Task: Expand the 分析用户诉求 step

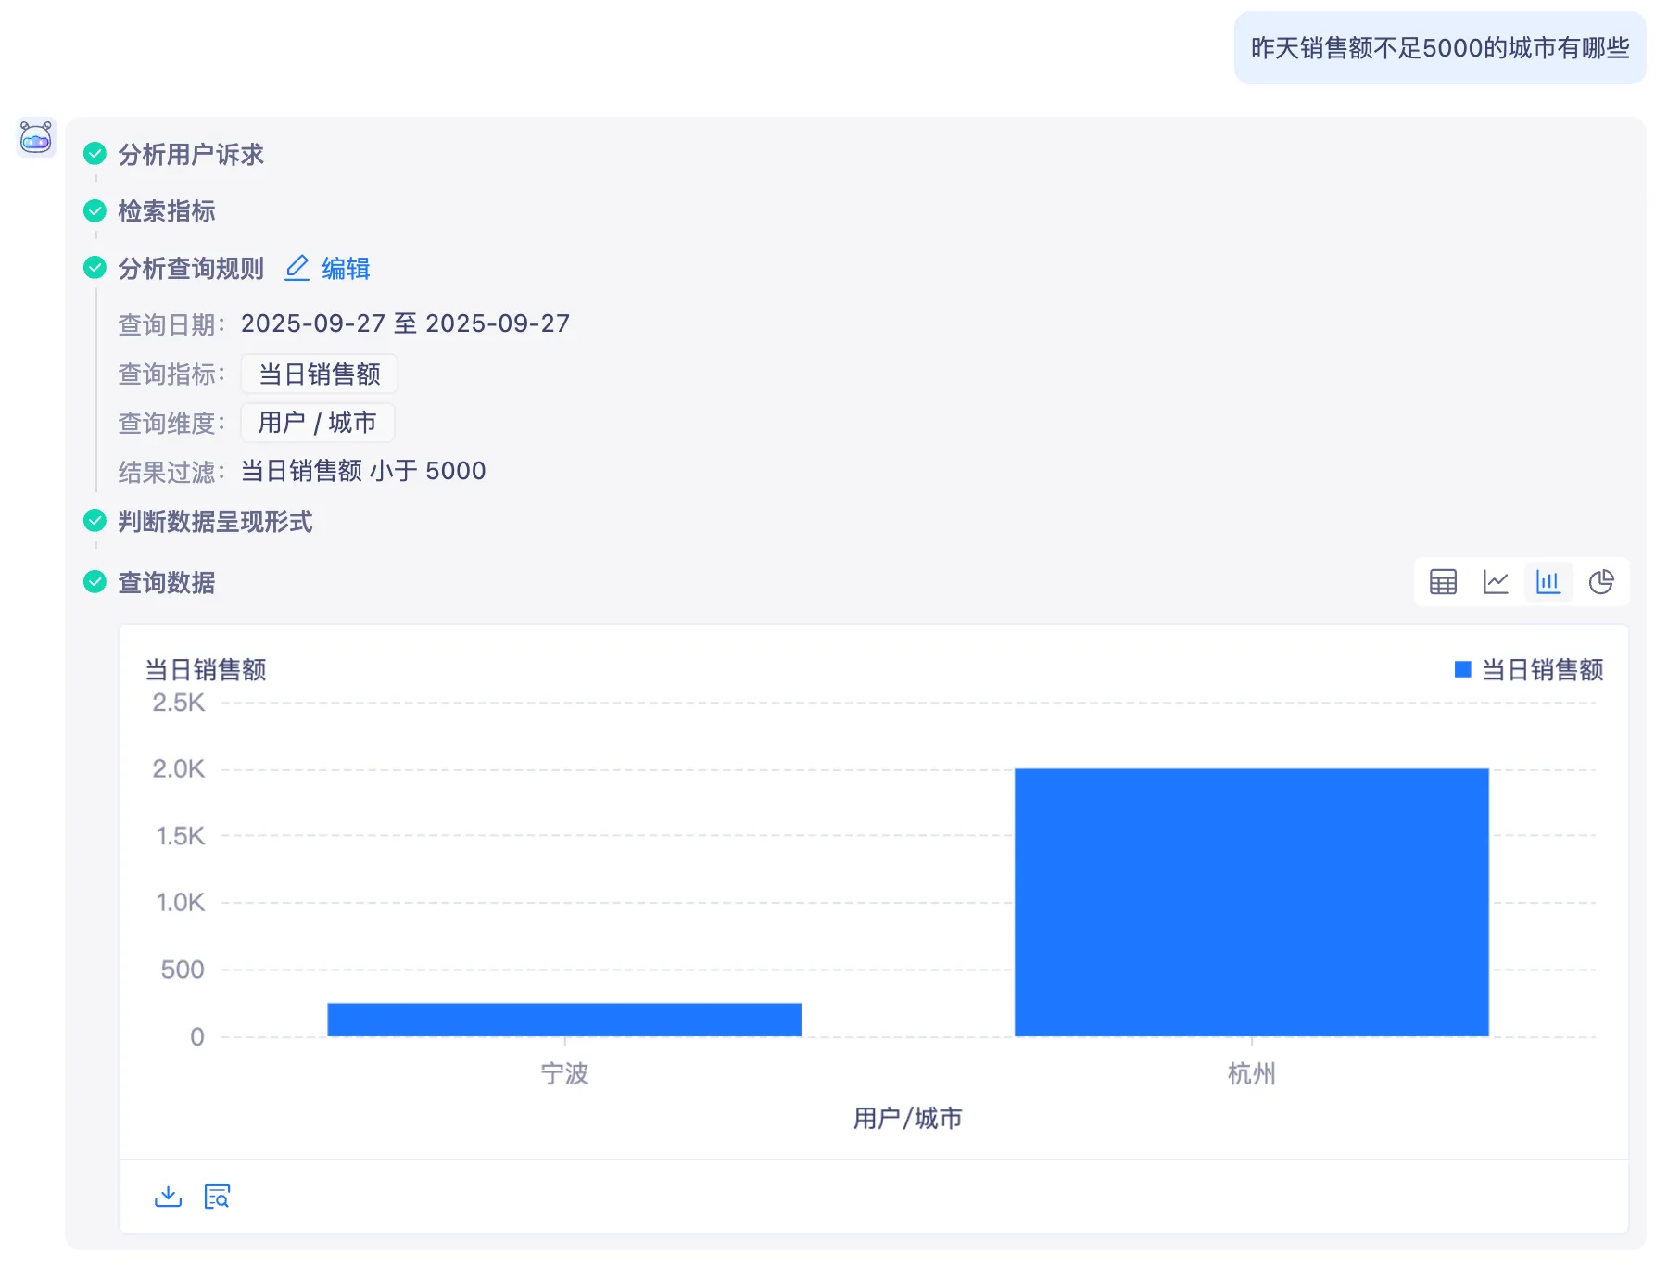Action: click(191, 155)
